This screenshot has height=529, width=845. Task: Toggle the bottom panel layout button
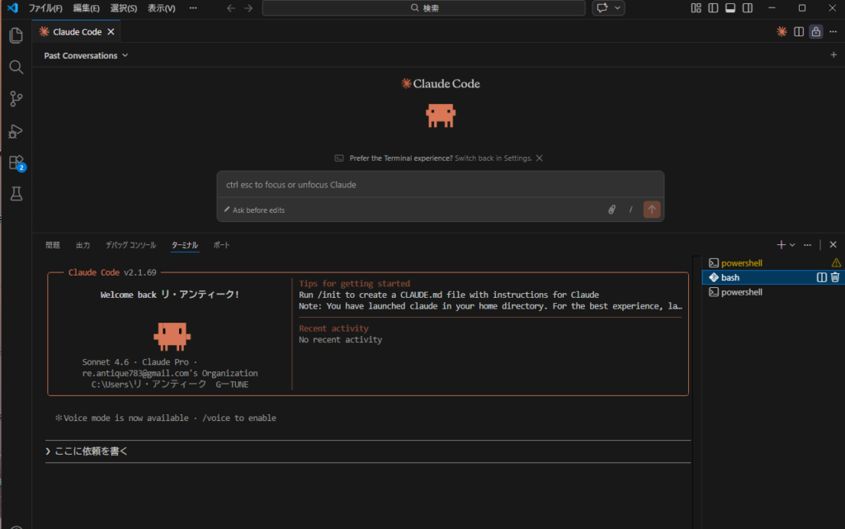point(730,8)
